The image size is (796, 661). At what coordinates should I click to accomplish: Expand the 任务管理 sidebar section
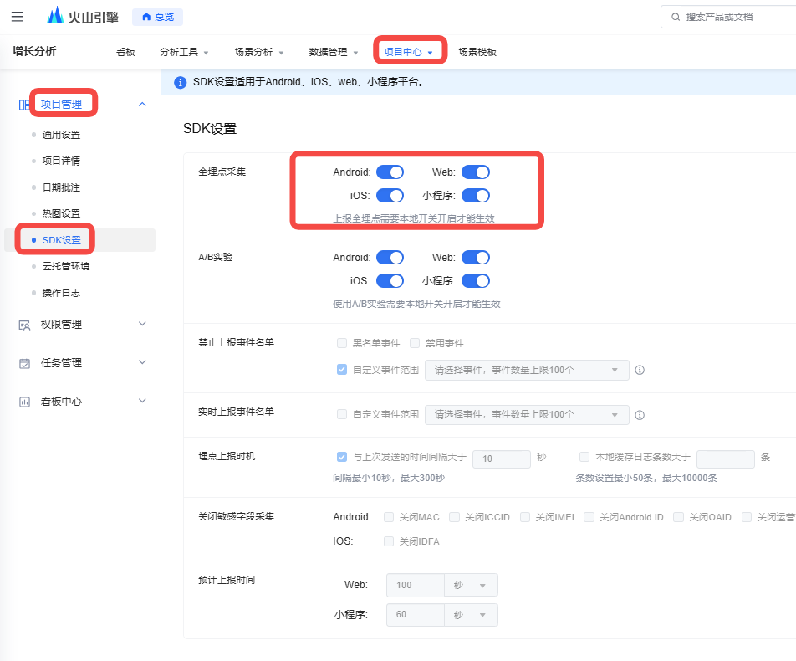tap(143, 363)
